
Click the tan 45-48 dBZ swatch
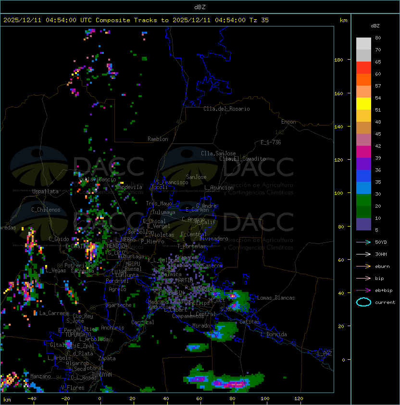point(363,128)
